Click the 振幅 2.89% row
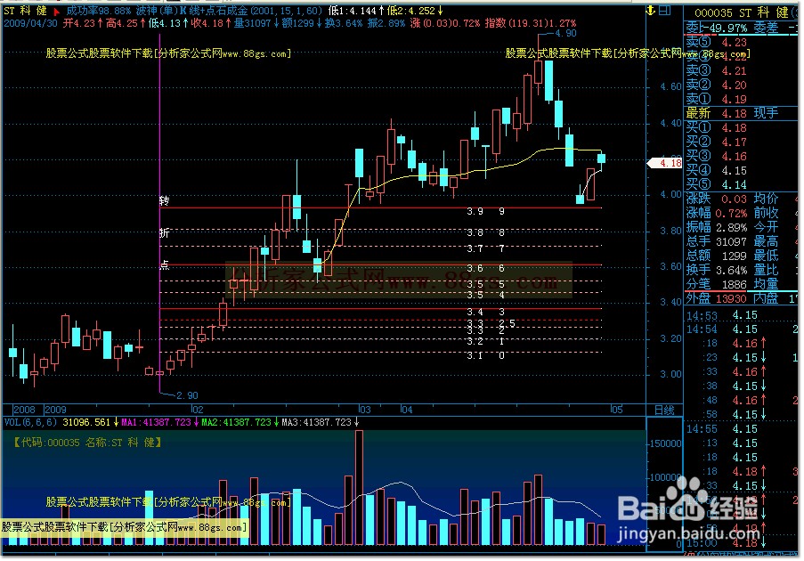 [717, 227]
